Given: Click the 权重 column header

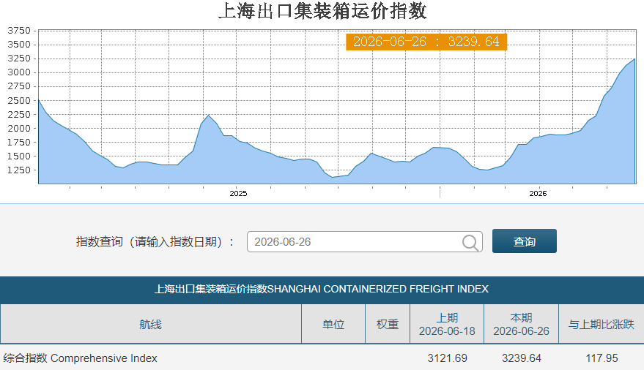Looking at the screenshot, I should (388, 324).
